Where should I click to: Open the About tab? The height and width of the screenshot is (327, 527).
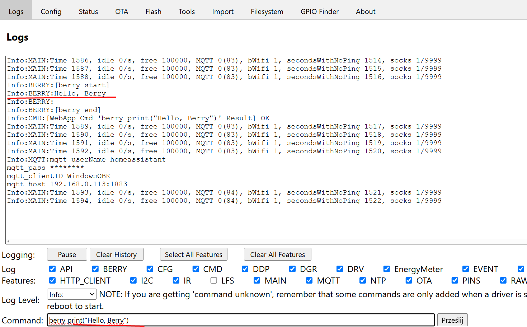[366, 11]
